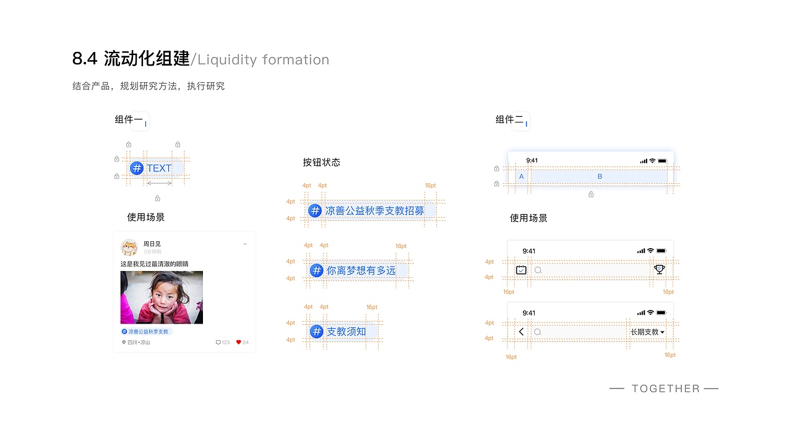Click the comment bubble icon showing 123
The height and width of the screenshot is (446, 792).
click(x=218, y=341)
